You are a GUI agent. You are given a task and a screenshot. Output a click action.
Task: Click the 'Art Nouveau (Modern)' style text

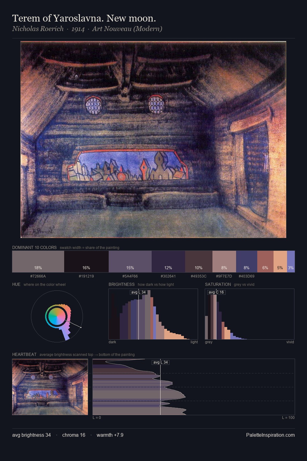coord(127,29)
